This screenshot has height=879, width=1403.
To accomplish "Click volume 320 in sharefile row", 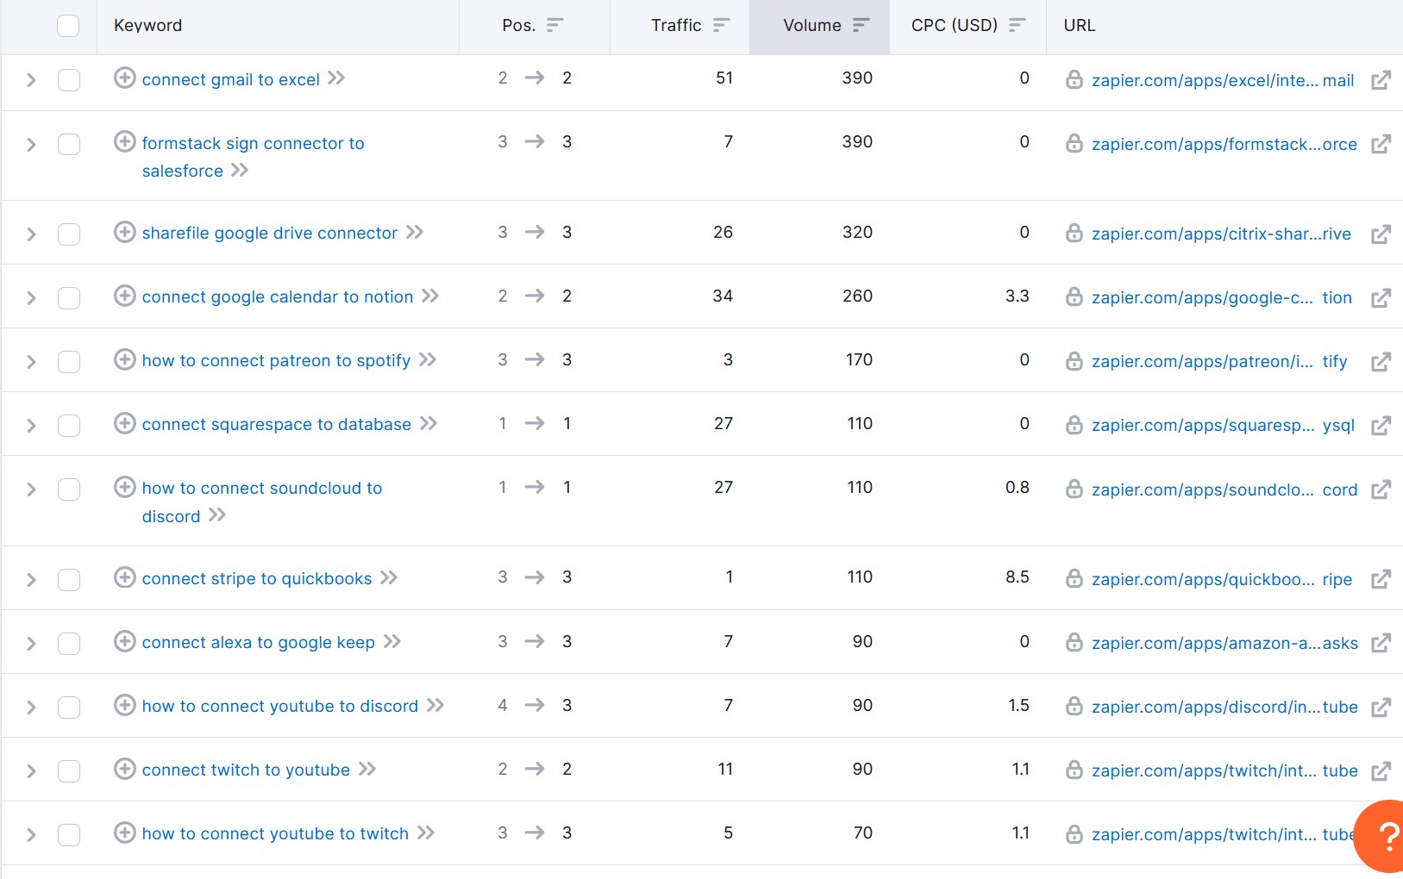I will click(857, 232).
